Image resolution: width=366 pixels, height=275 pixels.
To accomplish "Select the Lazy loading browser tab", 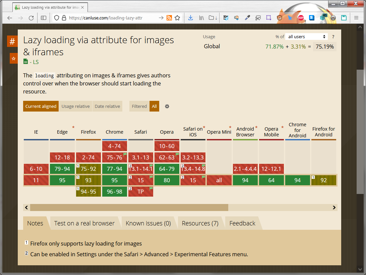I will coord(50,7).
